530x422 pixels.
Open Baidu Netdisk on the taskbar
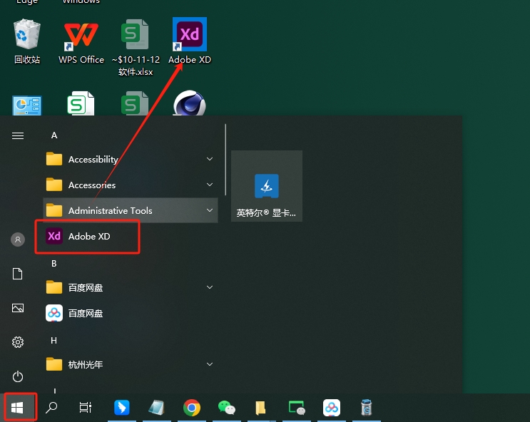pyautogui.click(x=332, y=408)
